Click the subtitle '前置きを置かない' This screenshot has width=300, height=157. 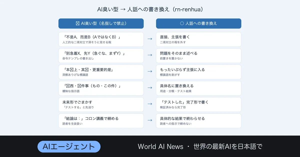tap(171, 59)
